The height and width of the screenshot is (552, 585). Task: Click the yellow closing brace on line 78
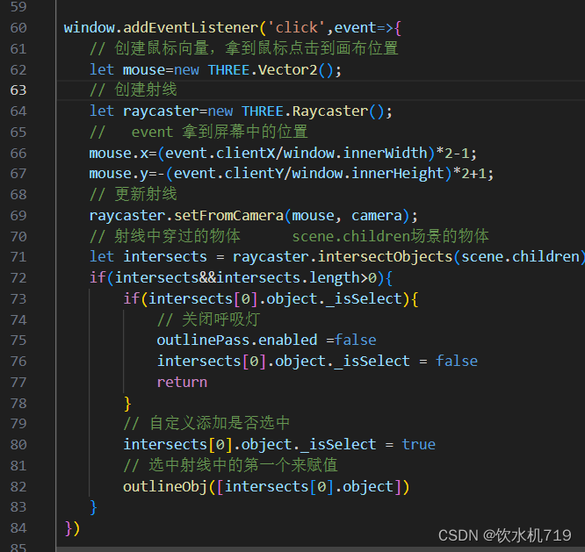127,404
